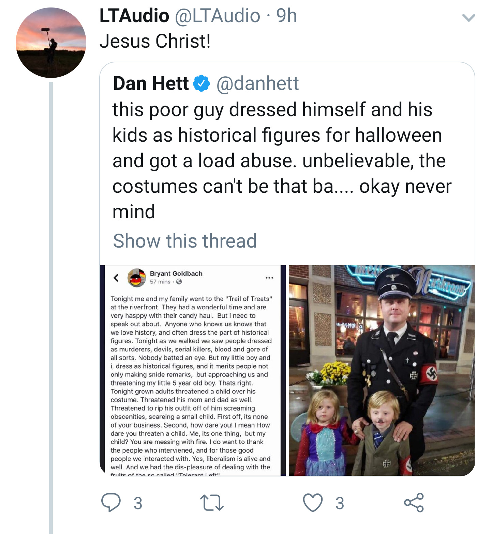This screenshot has width=491, height=534.
Task: Go back using Facebook post's back arrow
Action: 116,278
